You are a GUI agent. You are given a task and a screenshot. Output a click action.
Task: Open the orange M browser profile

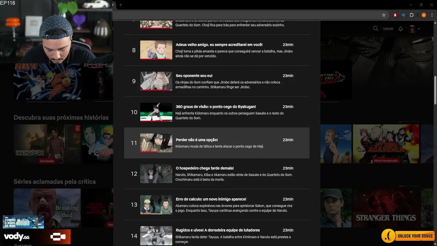pyautogui.click(x=424, y=15)
